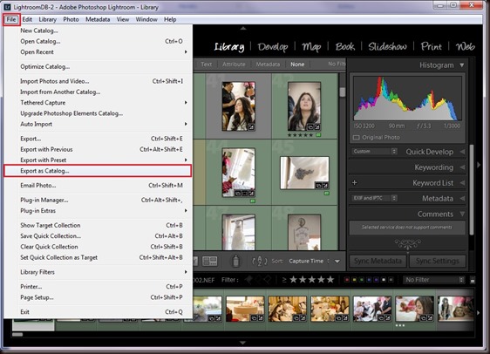Click Export as Catalog menu item
The width and height of the screenshot is (490, 354).
pos(98,171)
